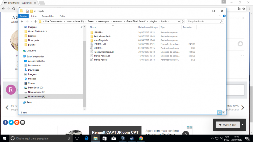Sort by Data de modificação column
The width and height of the screenshot is (253, 142).
click(x=148, y=27)
